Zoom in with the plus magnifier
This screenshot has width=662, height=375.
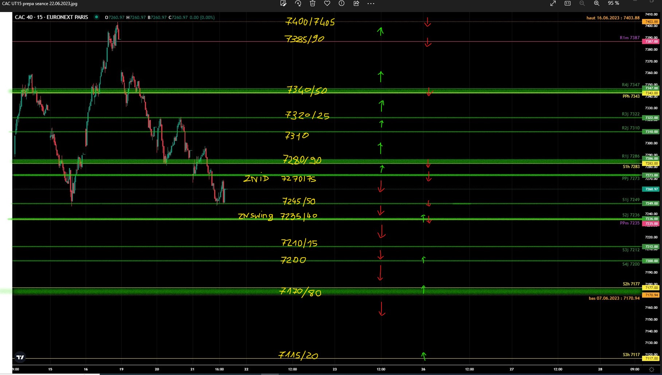pos(597,3)
